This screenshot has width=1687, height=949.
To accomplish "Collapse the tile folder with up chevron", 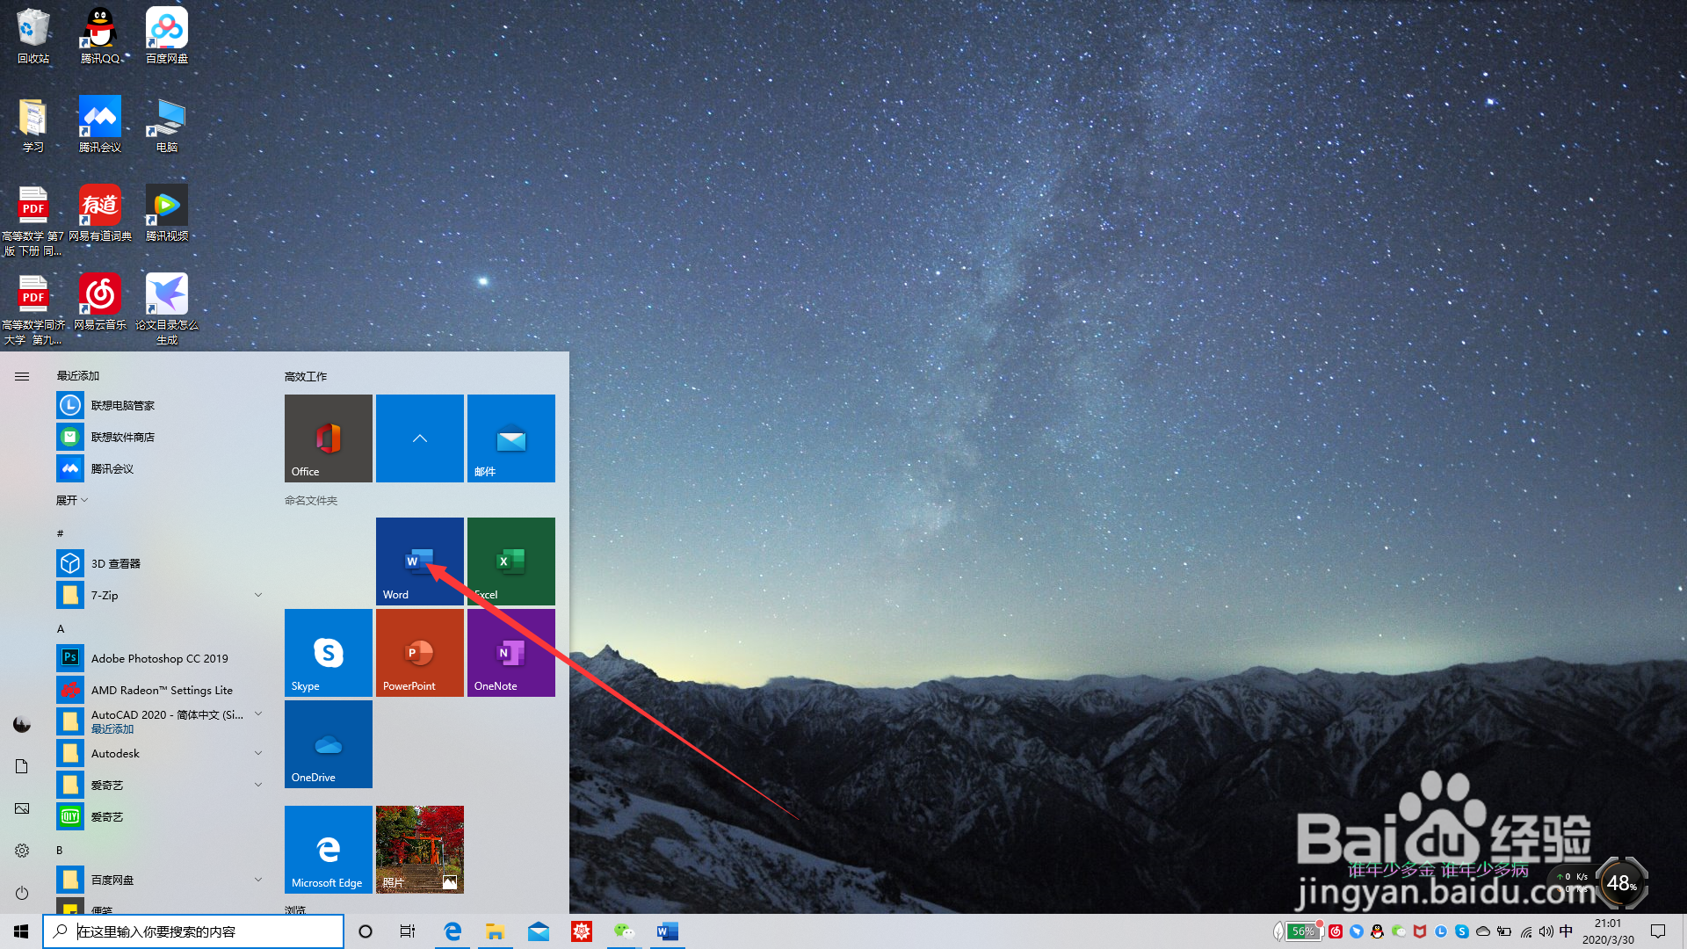I will (x=419, y=438).
